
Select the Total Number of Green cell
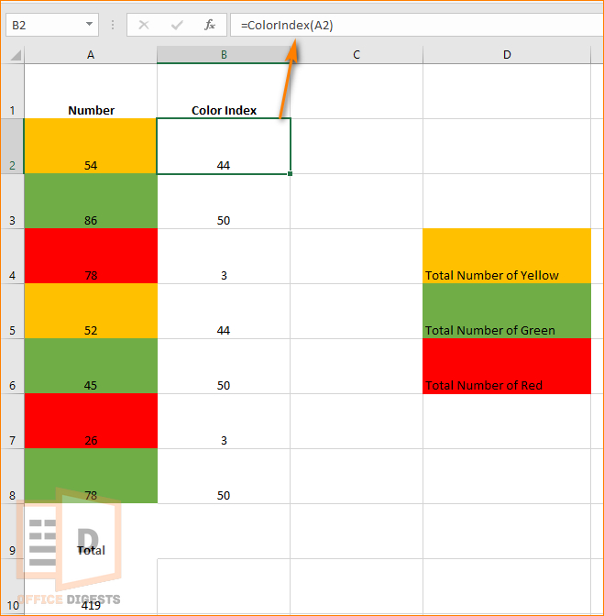pos(507,311)
